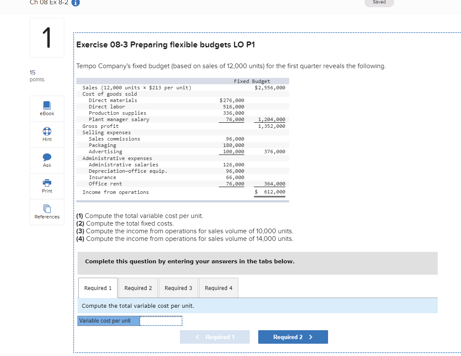Click the Print icon
The image size is (461, 356).
(47, 183)
